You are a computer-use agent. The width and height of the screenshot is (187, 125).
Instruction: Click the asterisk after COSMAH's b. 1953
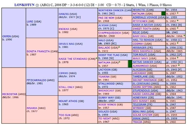click(177, 44)
